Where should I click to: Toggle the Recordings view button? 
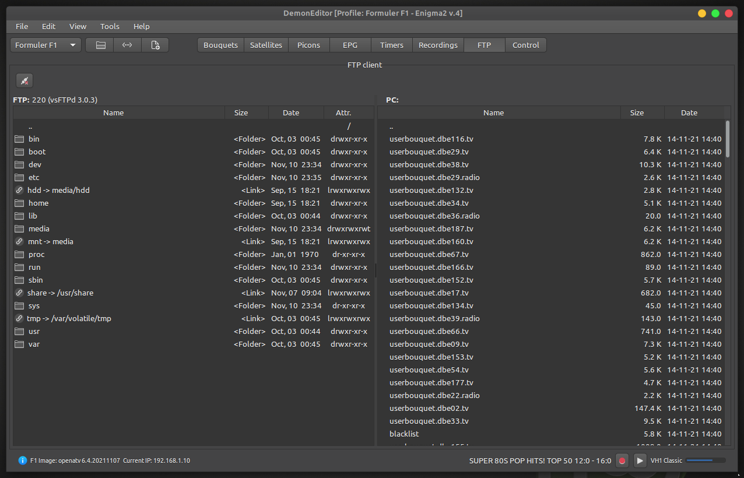click(x=438, y=45)
